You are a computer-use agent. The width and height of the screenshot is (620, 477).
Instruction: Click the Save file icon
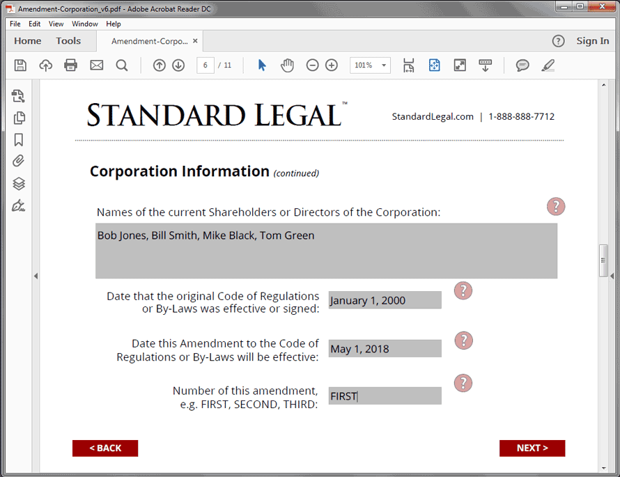20,65
